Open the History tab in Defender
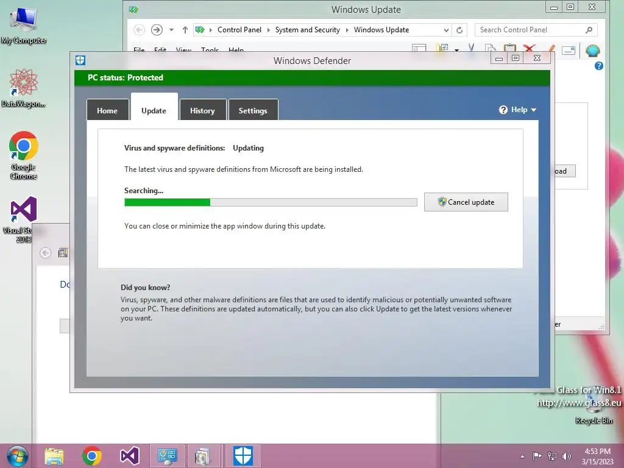The width and height of the screenshot is (624, 468). point(202,110)
